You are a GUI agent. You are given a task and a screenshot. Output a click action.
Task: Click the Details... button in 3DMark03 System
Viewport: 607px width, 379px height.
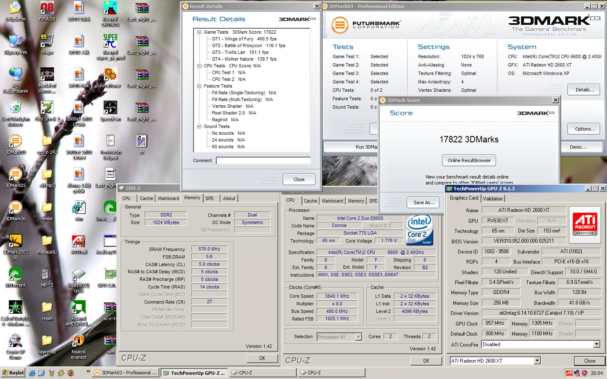tap(585, 90)
